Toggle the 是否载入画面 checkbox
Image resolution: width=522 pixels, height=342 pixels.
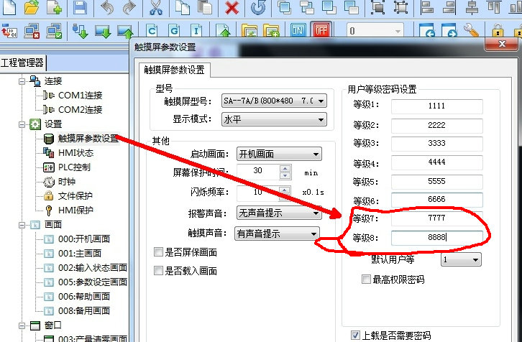coord(159,271)
